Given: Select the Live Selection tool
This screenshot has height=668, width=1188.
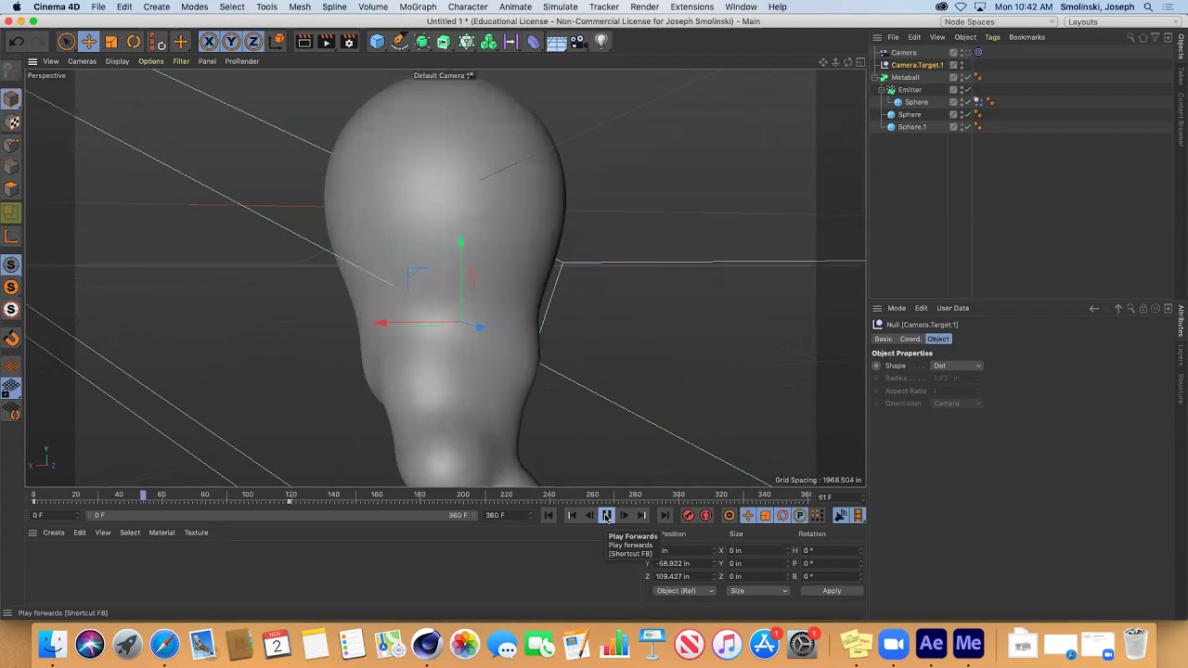Looking at the screenshot, I should [x=66, y=42].
